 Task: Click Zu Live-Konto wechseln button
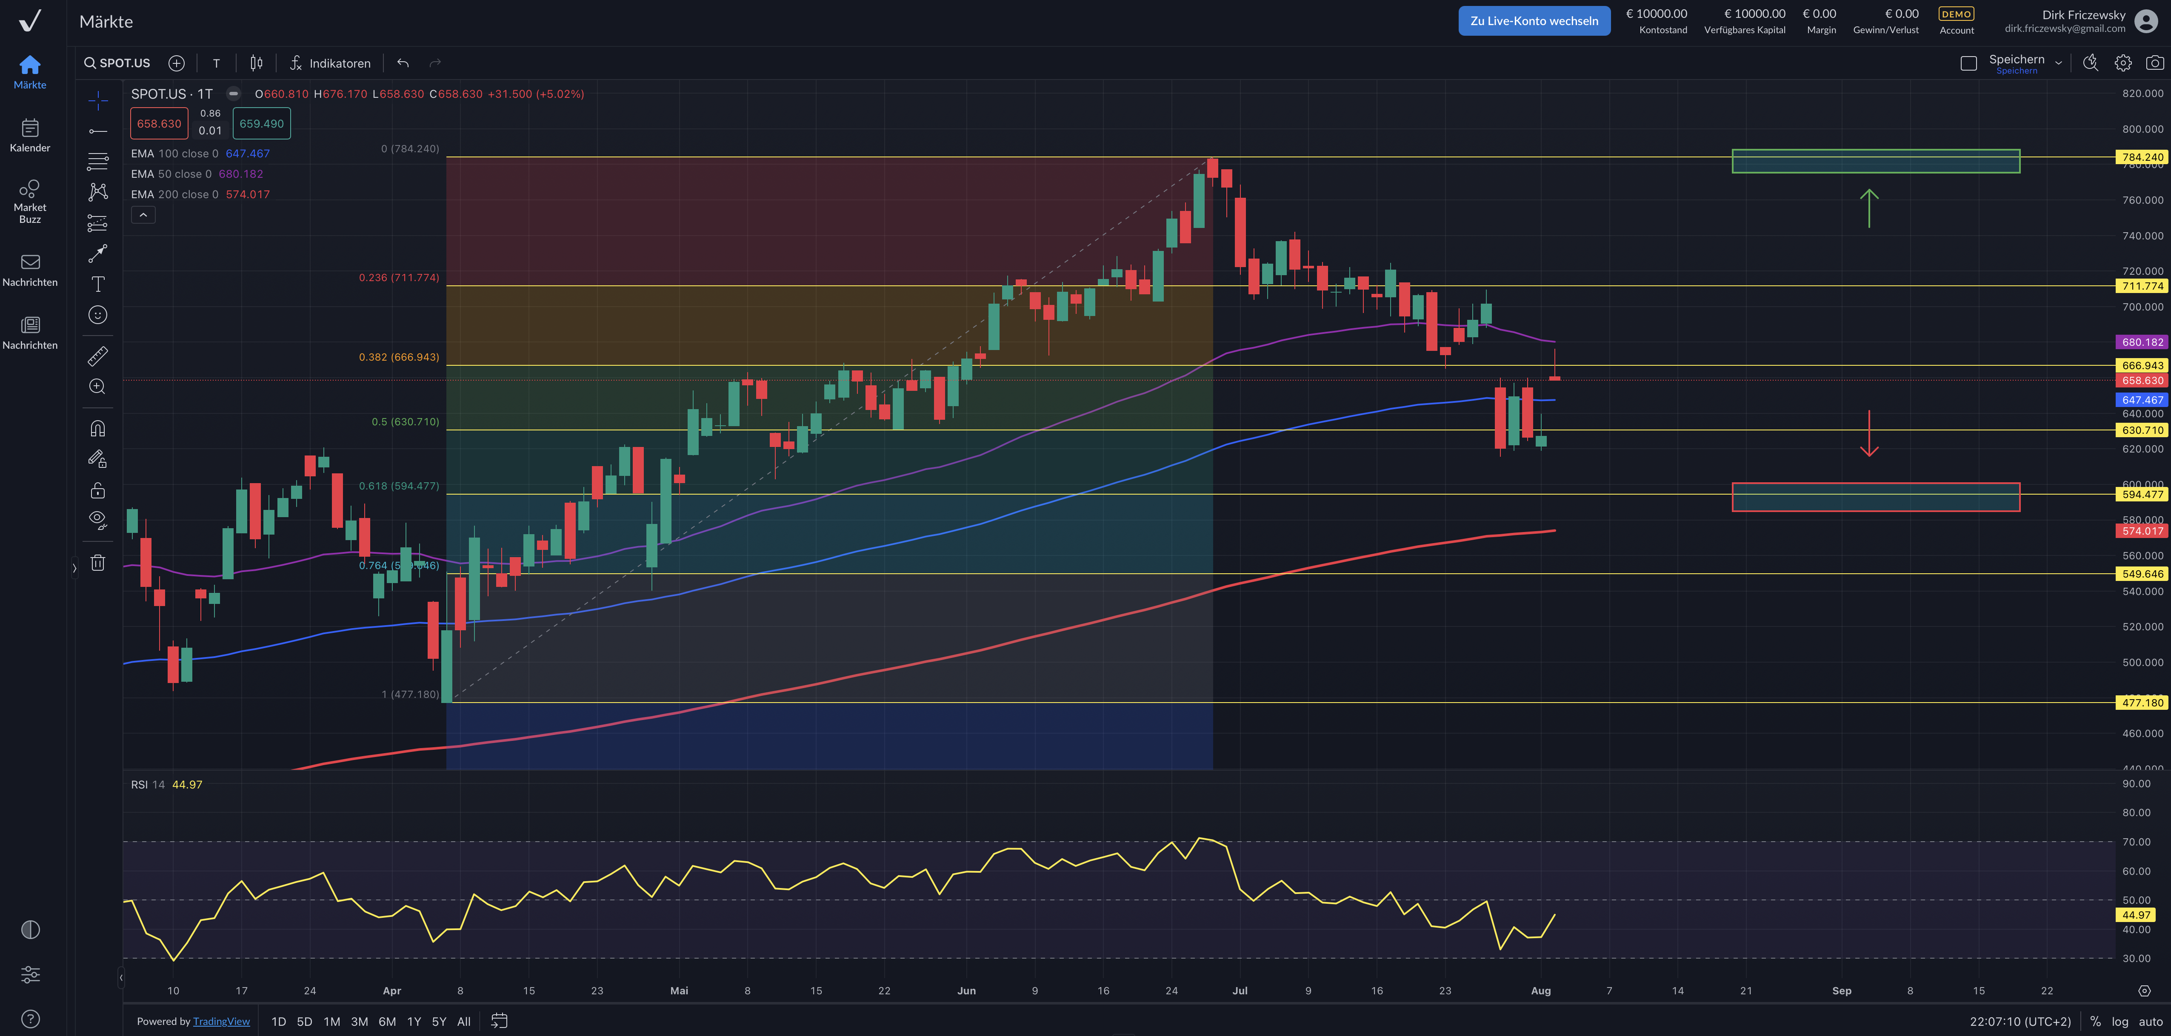point(1534,21)
